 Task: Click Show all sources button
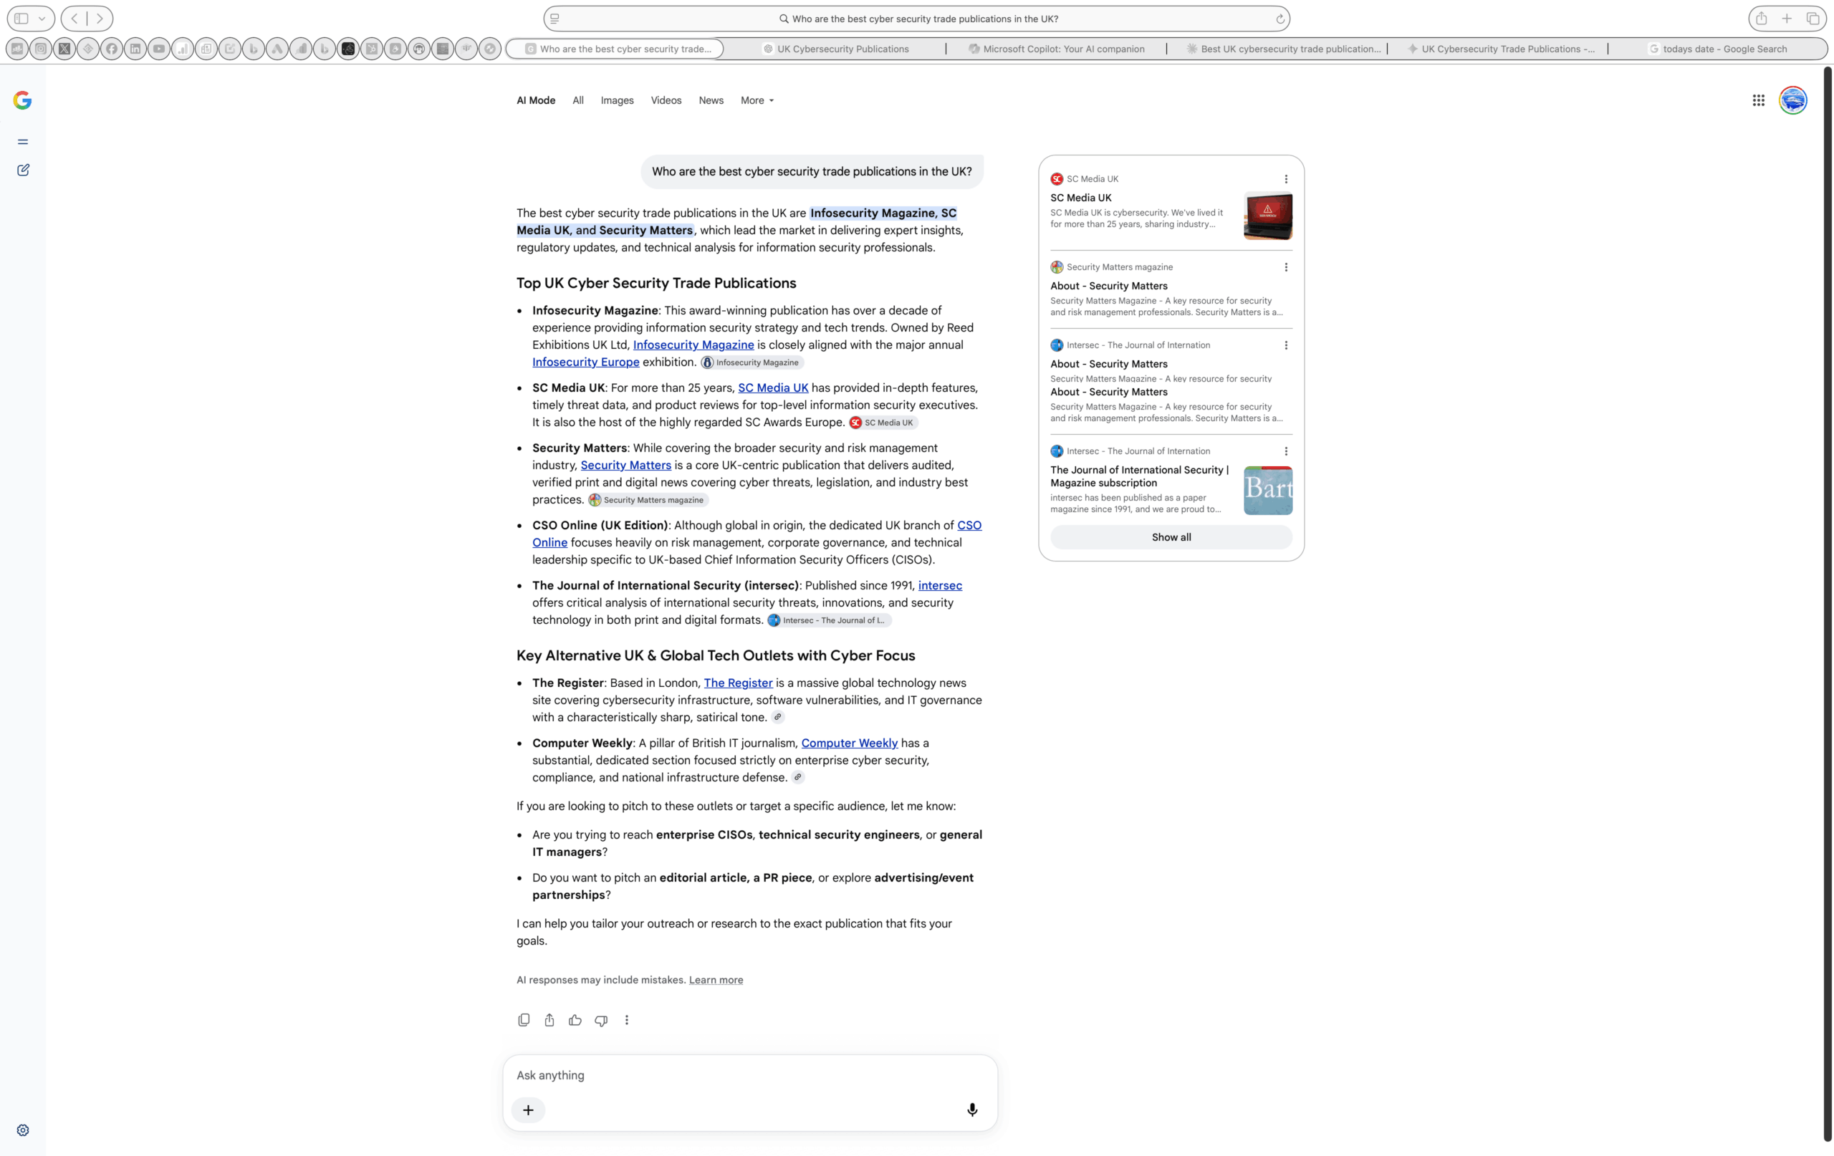1171,537
